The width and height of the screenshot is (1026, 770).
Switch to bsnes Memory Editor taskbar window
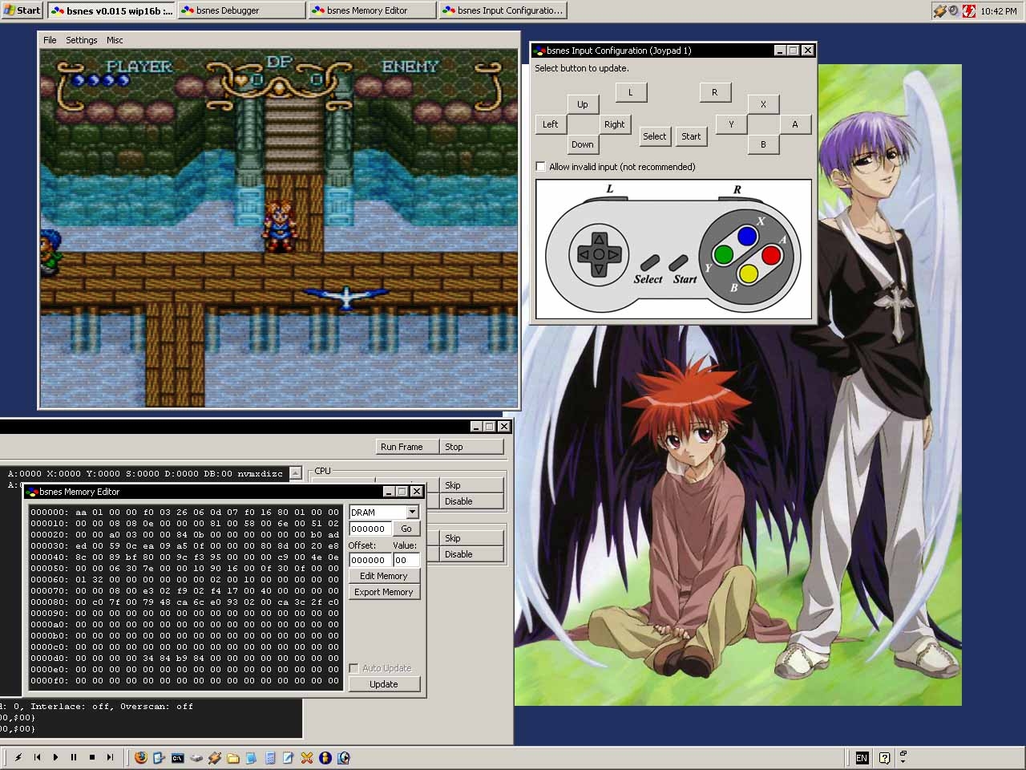(372, 10)
